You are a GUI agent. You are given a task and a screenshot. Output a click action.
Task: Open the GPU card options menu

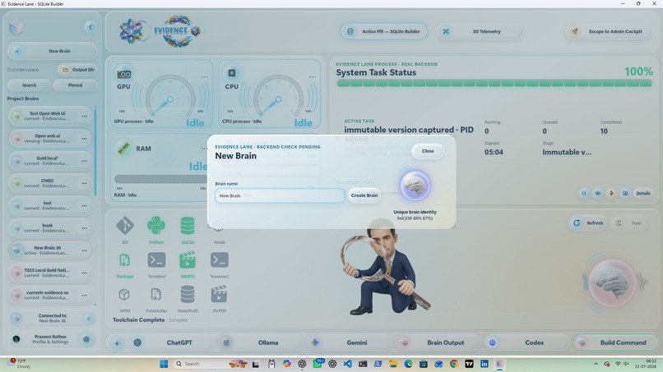(x=204, y=77)
